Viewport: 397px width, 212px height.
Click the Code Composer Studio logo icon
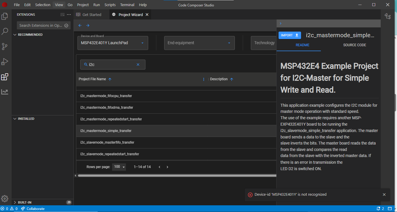[x=5, y=5]
